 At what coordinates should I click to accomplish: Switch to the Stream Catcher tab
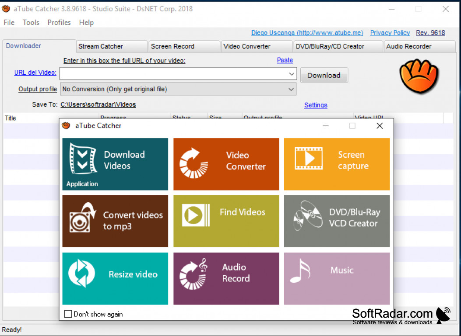[x=112, y=46]
